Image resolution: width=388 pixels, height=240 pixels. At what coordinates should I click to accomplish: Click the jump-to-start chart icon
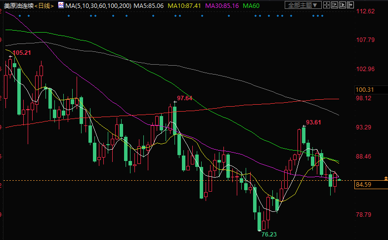pyautogui.click(x=335, y=5)
